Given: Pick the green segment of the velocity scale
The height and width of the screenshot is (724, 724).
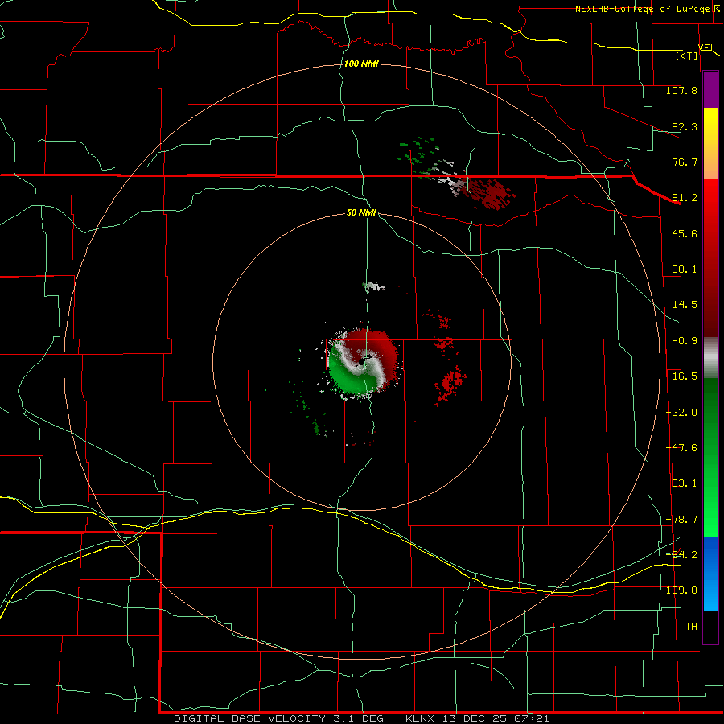Looking at the screenshot, I should pyautogui.click(x=710, y=457).
